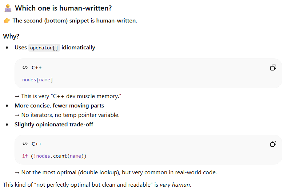
Task: Click the code icon above nodes[name]
Action: (x=25, y=68)
